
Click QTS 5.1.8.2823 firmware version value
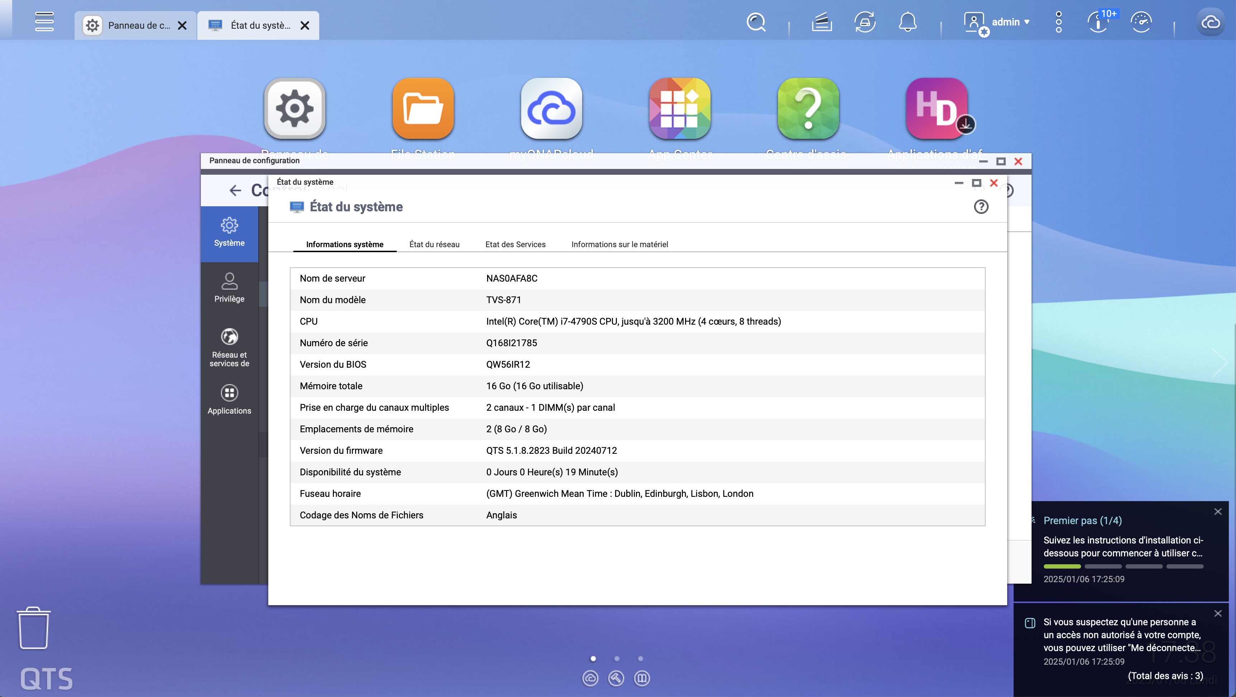[x=551, y=451]
